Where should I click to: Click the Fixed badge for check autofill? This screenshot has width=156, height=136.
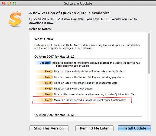44,88
